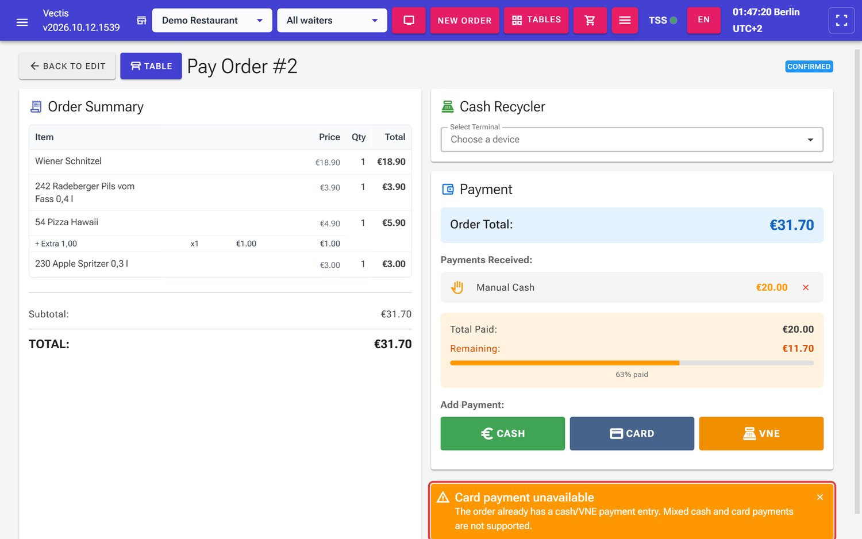Open the pink list menu button
862x539 pixels.
coord(625,20)
